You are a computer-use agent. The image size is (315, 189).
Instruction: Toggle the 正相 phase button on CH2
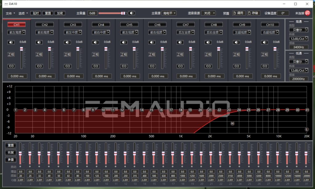coord(39,54)
